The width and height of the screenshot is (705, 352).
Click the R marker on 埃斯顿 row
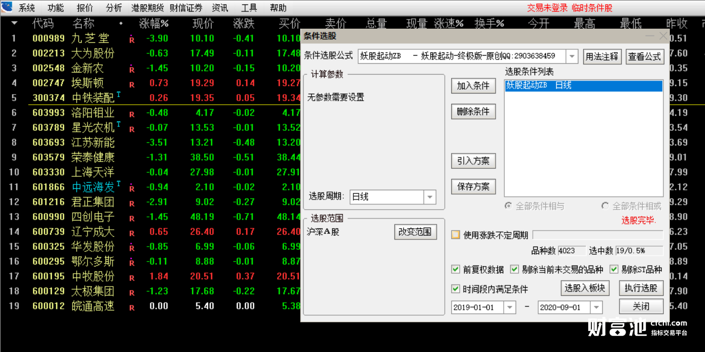click(131, 84)
